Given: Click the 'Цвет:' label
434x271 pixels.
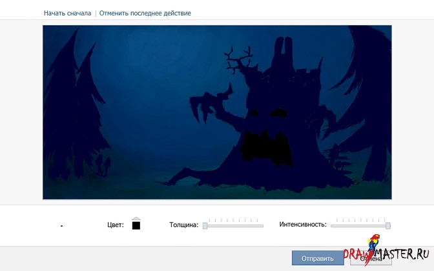Looking at the screenshot, I should [x=116, y=225].
